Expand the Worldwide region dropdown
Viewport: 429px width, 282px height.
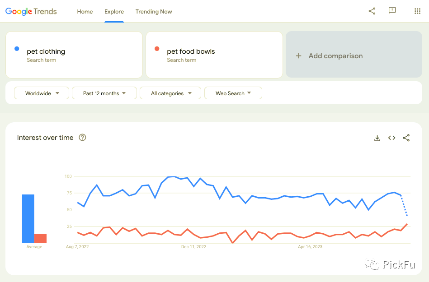click(x=42, y=93)
